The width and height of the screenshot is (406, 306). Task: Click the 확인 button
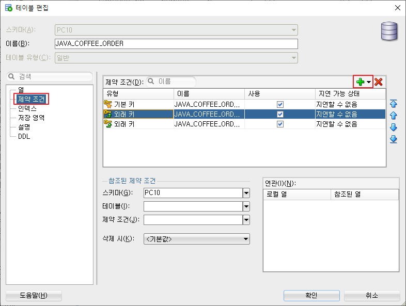311,295
